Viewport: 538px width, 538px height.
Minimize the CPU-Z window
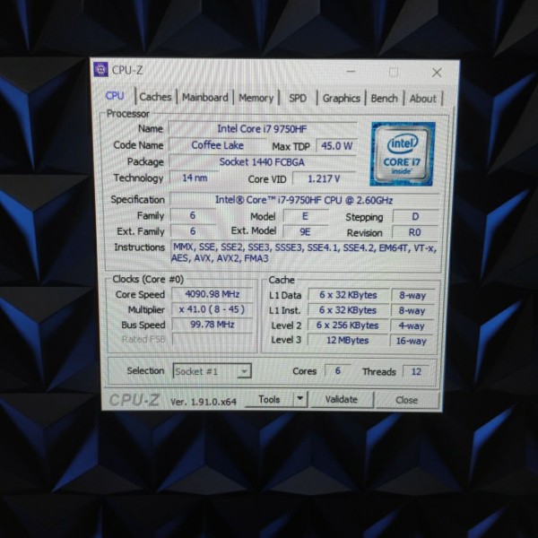click(x=351, y=72)
